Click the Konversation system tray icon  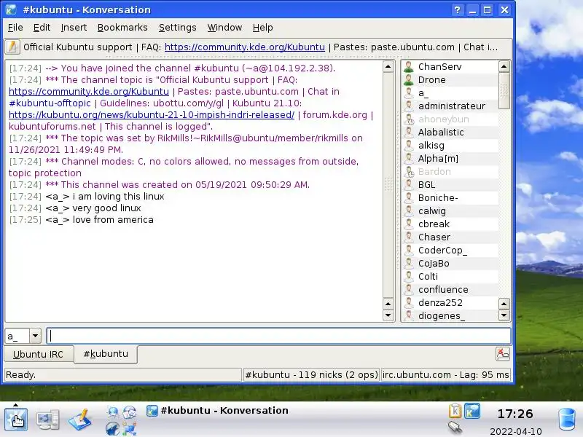coord(472,411)
